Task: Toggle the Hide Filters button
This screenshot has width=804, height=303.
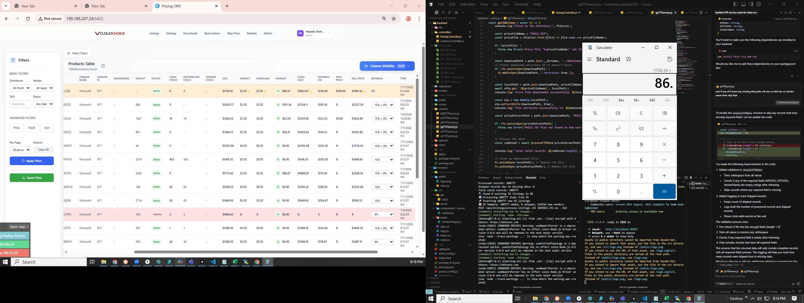Action: pos(77,54)
